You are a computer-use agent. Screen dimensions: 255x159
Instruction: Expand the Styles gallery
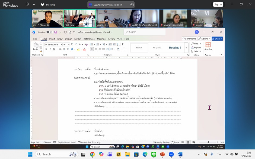pos(186,48)
